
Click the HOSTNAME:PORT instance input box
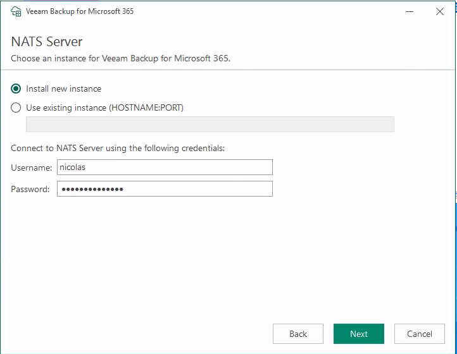210,124
